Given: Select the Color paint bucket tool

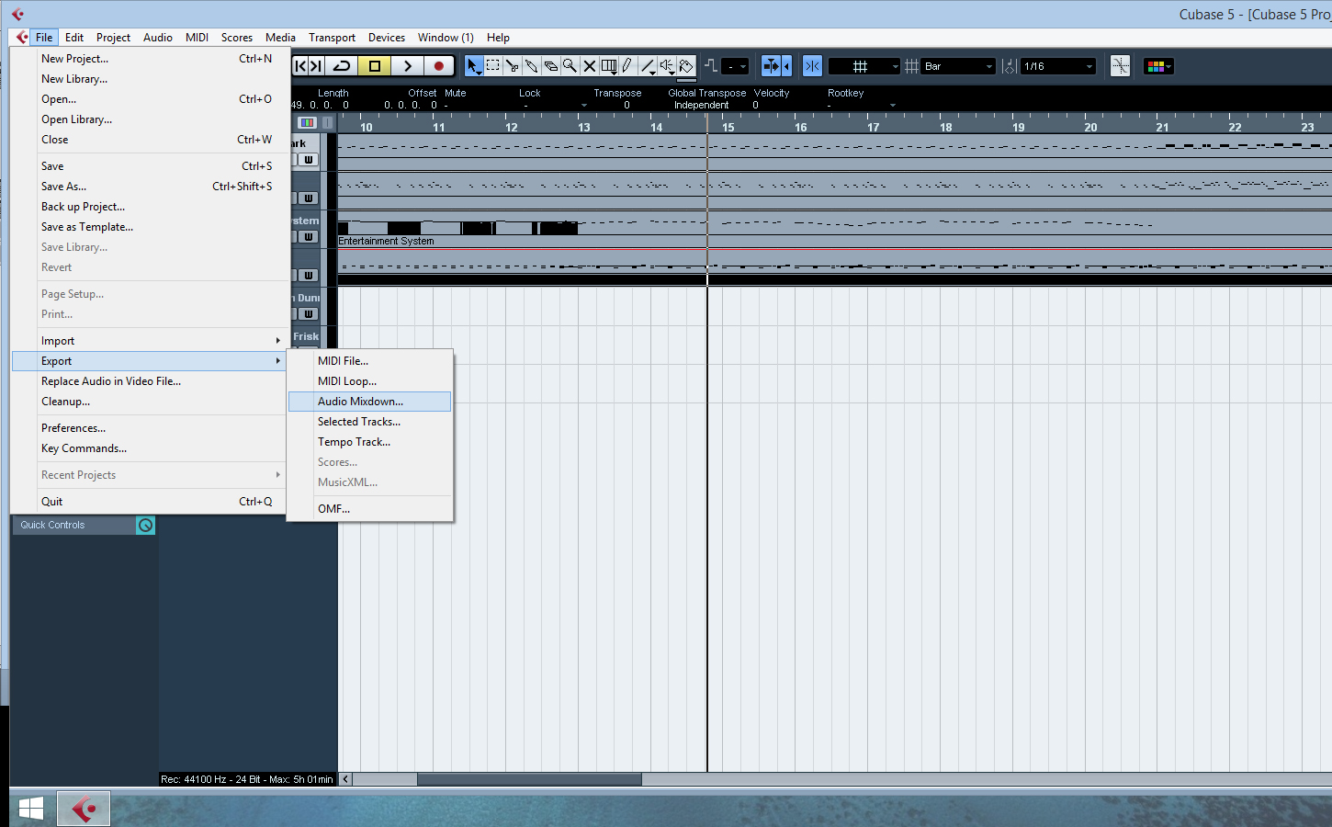Looking at the screenshot, I should click(686, 66).
